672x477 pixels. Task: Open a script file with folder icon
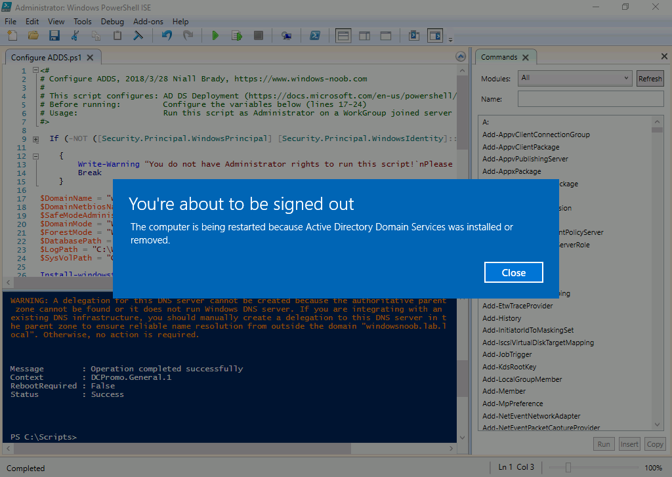(x=33, y=35)
